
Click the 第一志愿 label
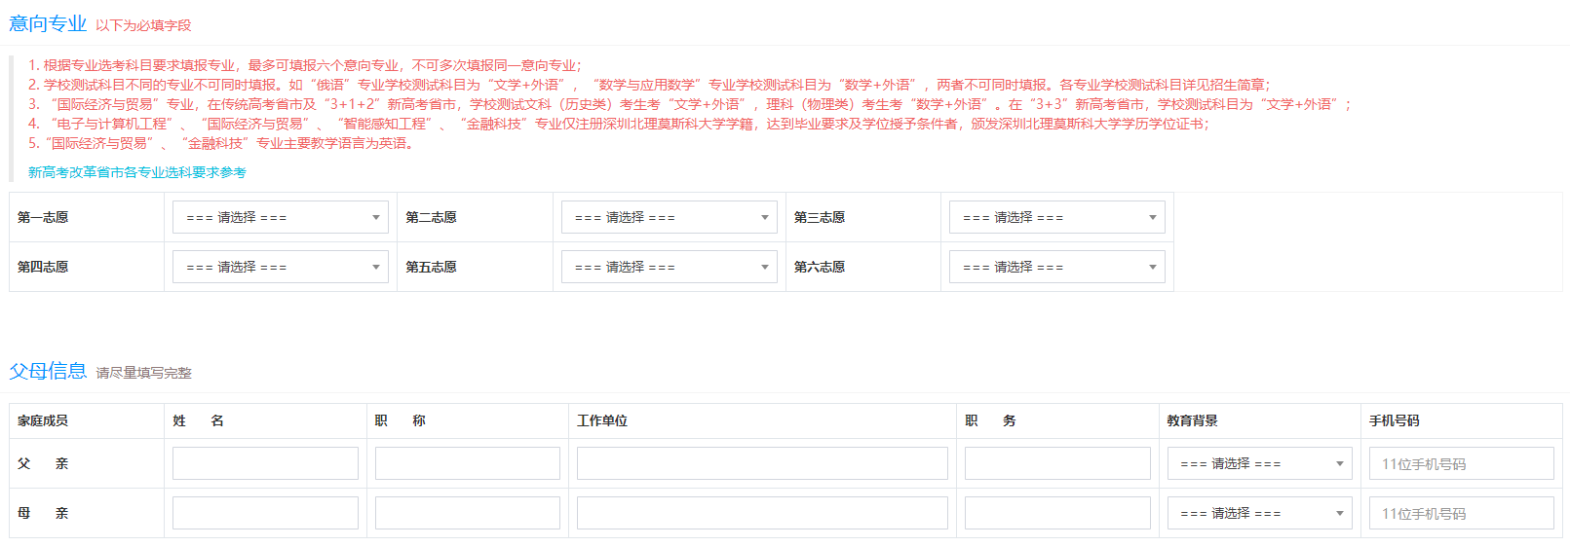[43, 217]
